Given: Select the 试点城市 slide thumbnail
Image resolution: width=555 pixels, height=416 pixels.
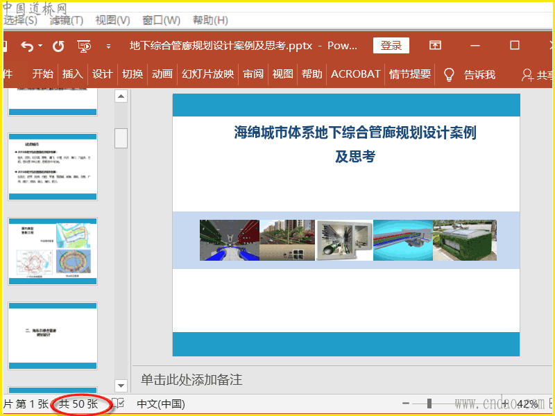Looking at the screenshot, I should pyautogui.click(x=53, y=166).
